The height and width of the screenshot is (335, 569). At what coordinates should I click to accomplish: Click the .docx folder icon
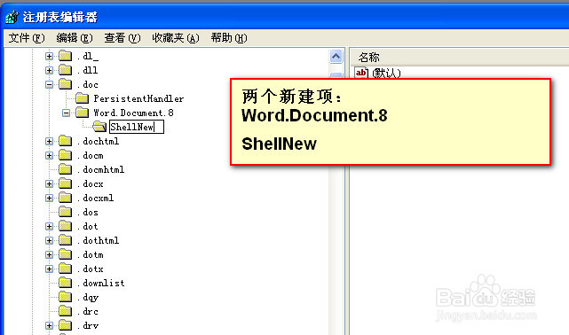click(66, 183)
